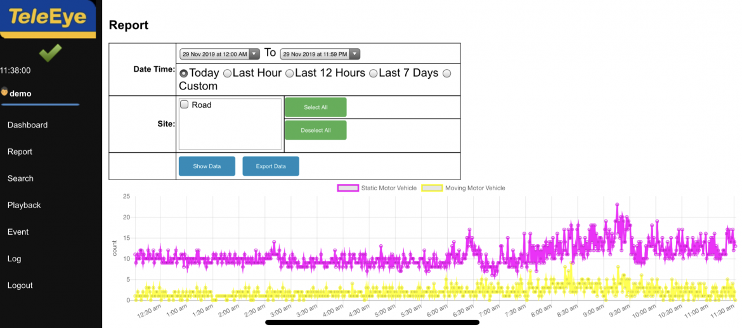The width and height of the screenshot is (742, 328).
Task: Click the green checkmark status icon
Action: tap(49, 53)
